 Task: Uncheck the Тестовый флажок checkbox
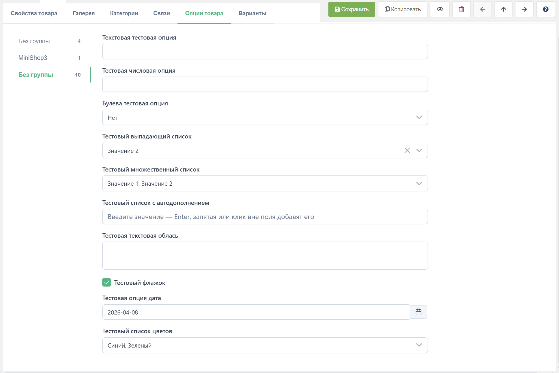coord(107,282)
